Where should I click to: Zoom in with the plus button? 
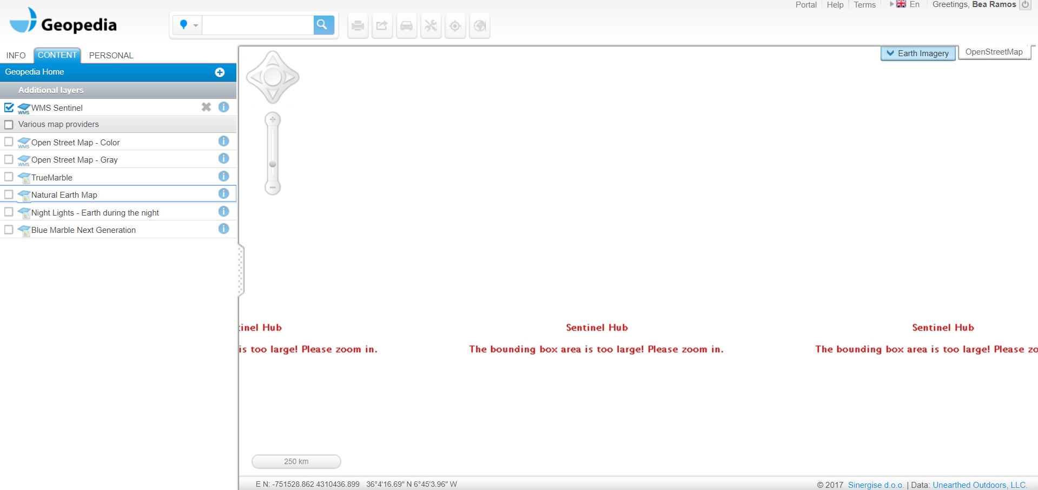273,119
